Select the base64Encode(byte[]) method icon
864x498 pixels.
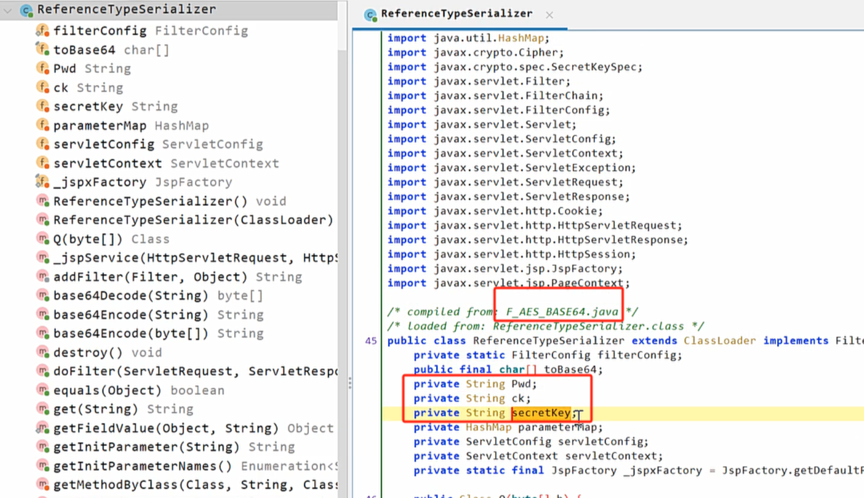pos(43,333)
